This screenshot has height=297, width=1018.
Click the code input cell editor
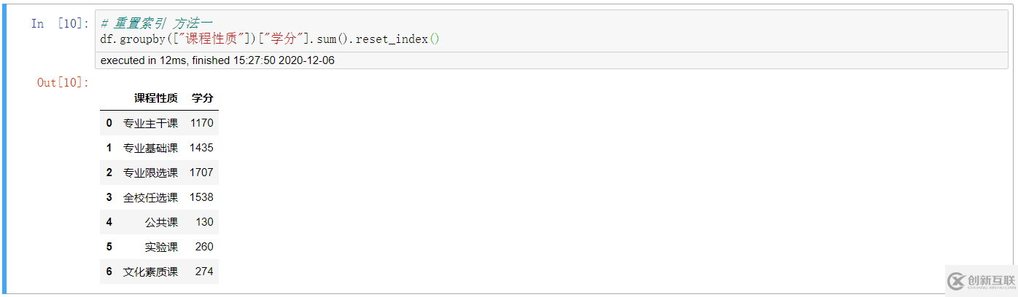coord(551,31)
